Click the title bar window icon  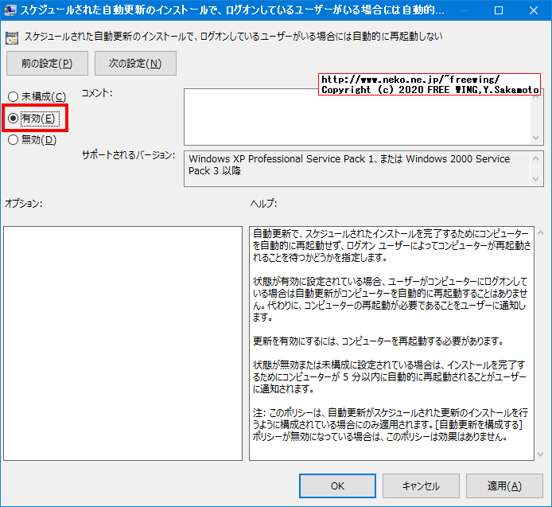coord(10,10)
